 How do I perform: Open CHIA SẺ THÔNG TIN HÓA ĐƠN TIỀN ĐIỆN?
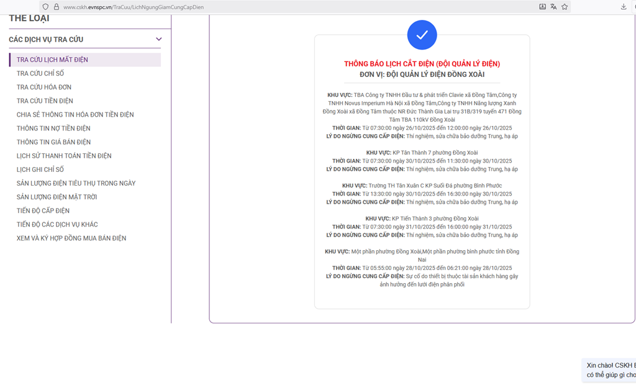click(75, 115)
